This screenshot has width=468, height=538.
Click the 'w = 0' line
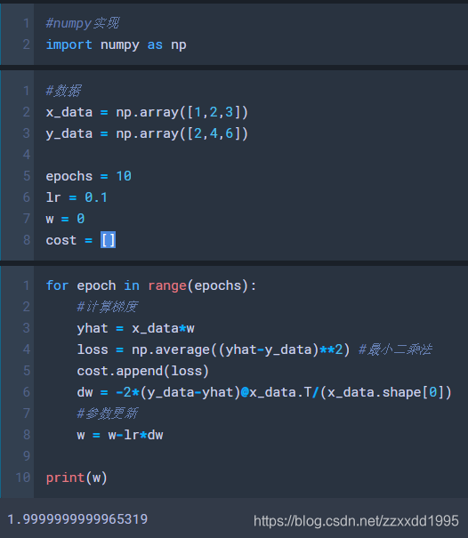click(65, 219)
